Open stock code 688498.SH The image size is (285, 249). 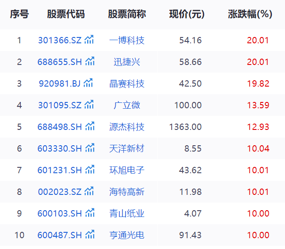(x=60, y=127)
